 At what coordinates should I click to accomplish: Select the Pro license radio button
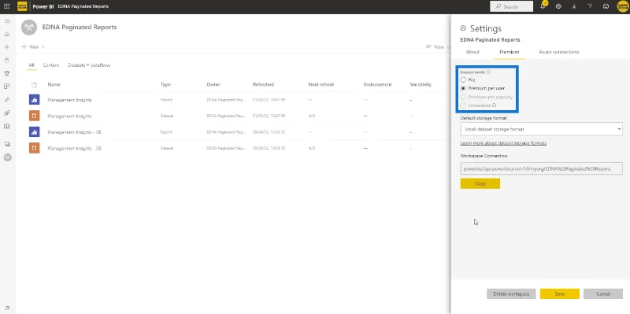coord(463,80)
